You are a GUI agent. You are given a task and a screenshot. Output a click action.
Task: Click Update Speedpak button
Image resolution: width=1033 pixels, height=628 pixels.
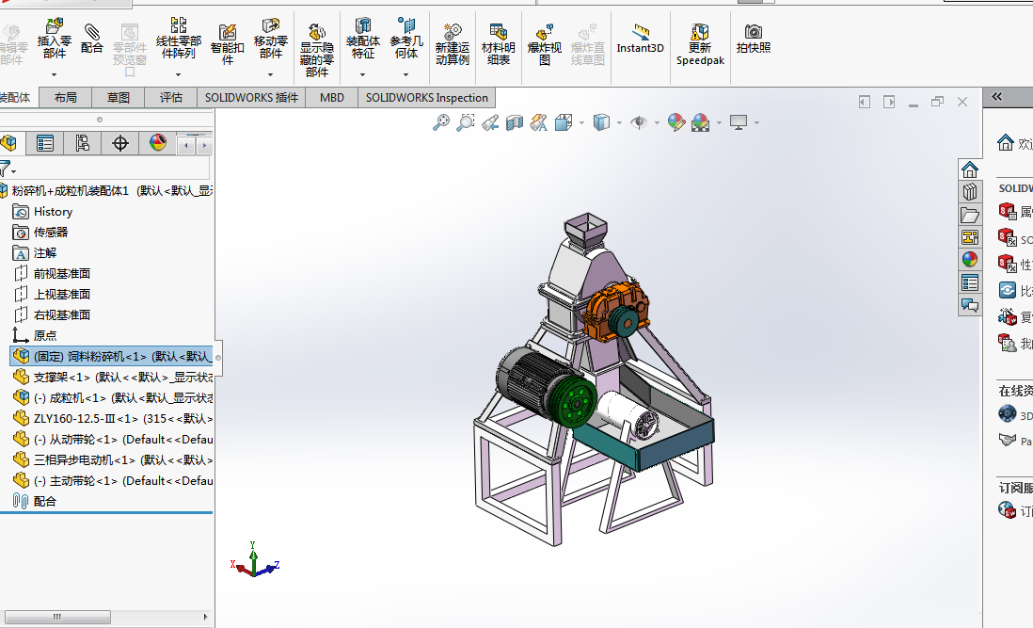point(700,43)
